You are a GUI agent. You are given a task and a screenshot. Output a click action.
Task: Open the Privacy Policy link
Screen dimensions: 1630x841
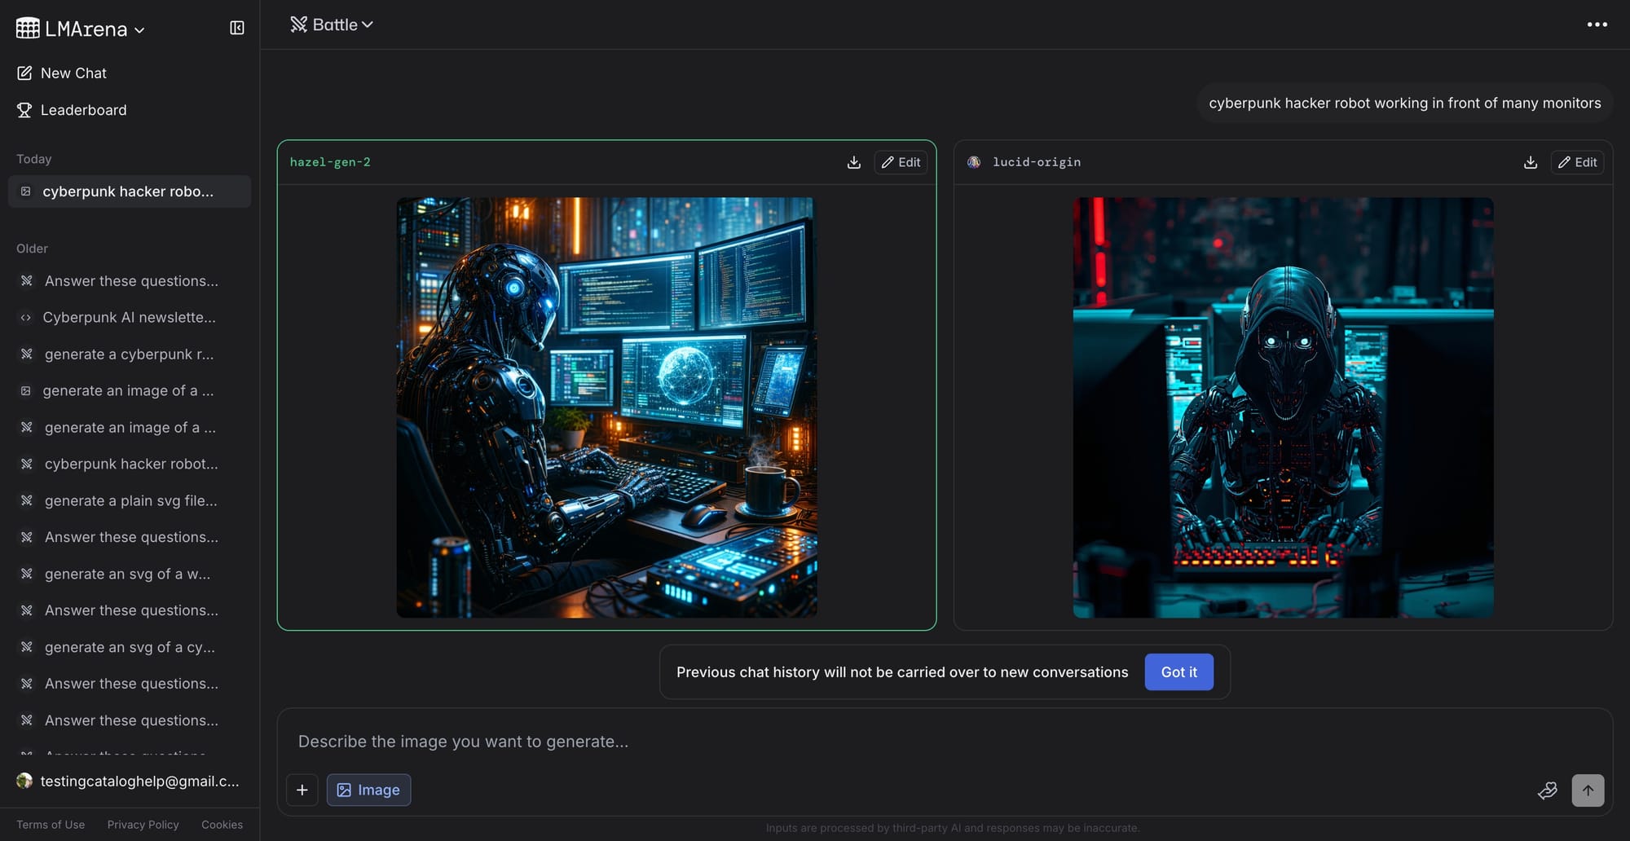click(143, 825)
